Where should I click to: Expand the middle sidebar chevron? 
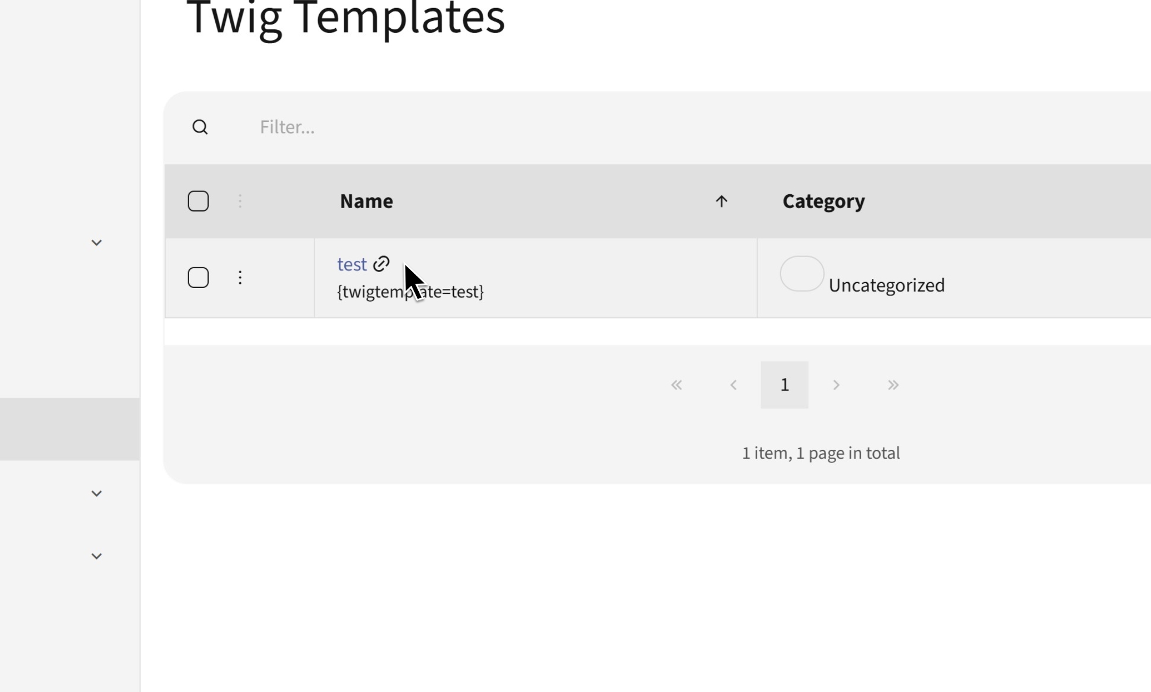(x=96, y=493)
